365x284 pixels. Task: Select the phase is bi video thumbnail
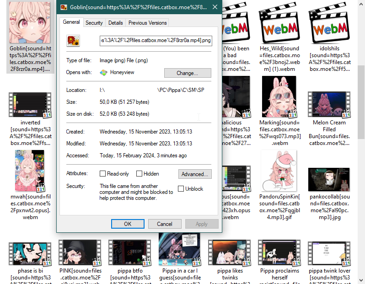click(x=30, y=254)
